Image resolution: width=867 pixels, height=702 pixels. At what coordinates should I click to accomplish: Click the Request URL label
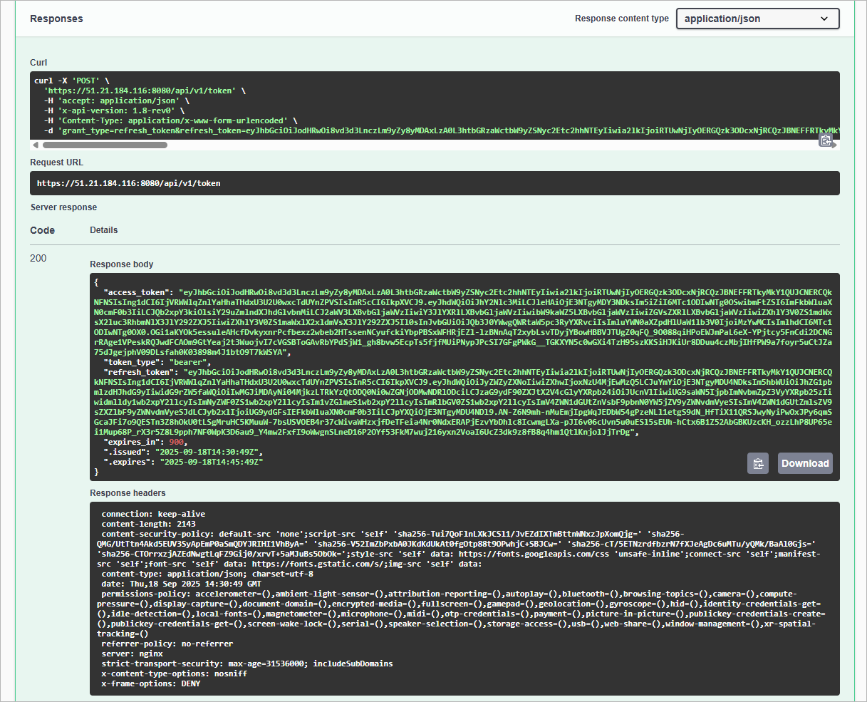(x=57, y=162)
